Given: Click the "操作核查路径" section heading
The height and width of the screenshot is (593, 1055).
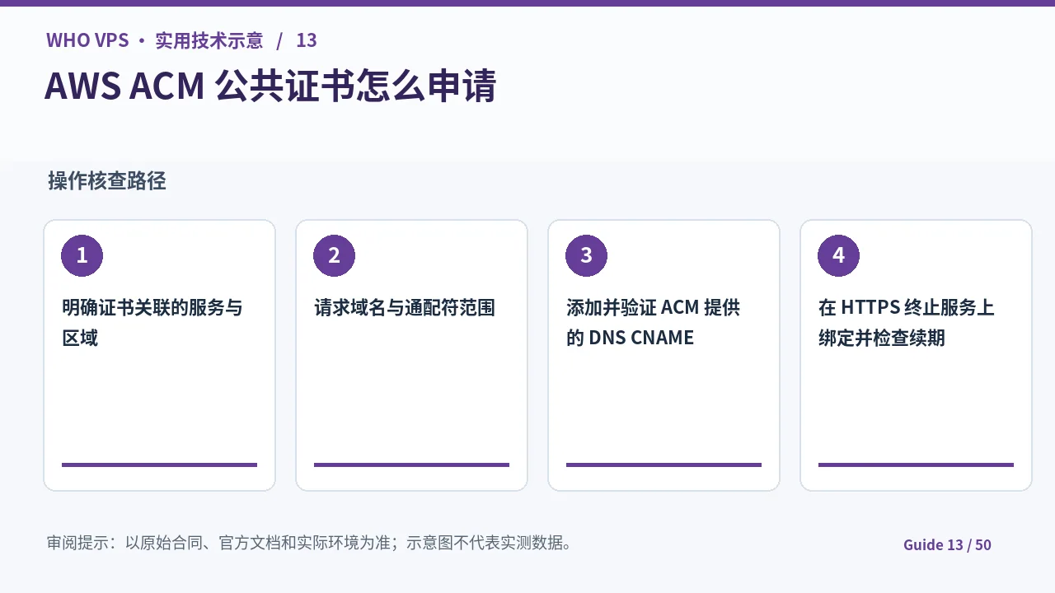Looking at the screenshot, I should click(x=107, y=181).
